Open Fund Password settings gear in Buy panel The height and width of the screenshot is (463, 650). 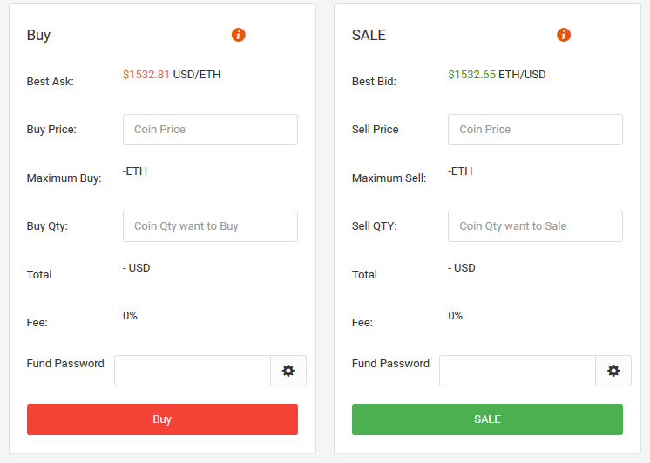pos(288,371)
